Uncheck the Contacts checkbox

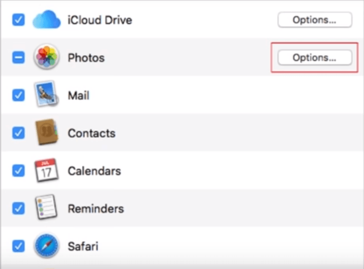point(18,133)
